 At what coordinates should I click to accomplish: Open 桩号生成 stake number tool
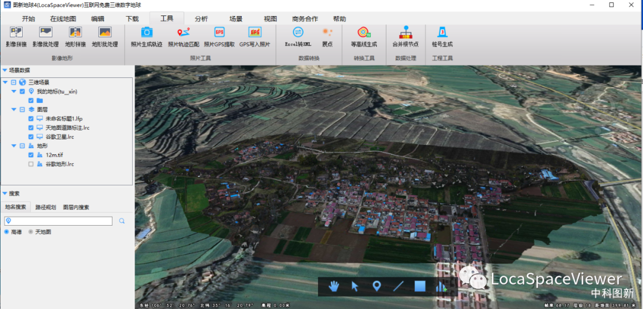(x=442, y=37)
